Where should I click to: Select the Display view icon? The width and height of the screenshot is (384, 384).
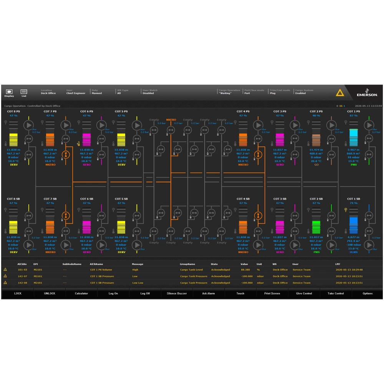(8, 92)
